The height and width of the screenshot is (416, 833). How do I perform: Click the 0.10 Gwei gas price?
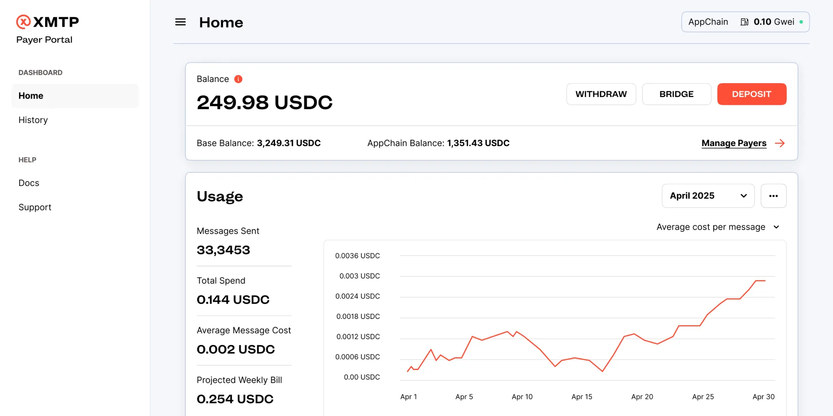tap(774, 22)
